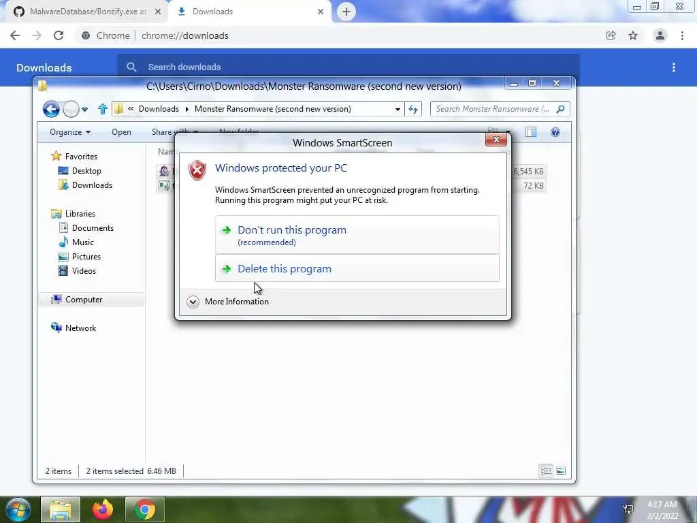Open Chrome's three-dot main menu
Screen dimensions: 697x523
(x=682, y=35)
